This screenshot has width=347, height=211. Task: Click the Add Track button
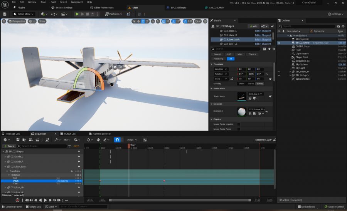(10, 146)
